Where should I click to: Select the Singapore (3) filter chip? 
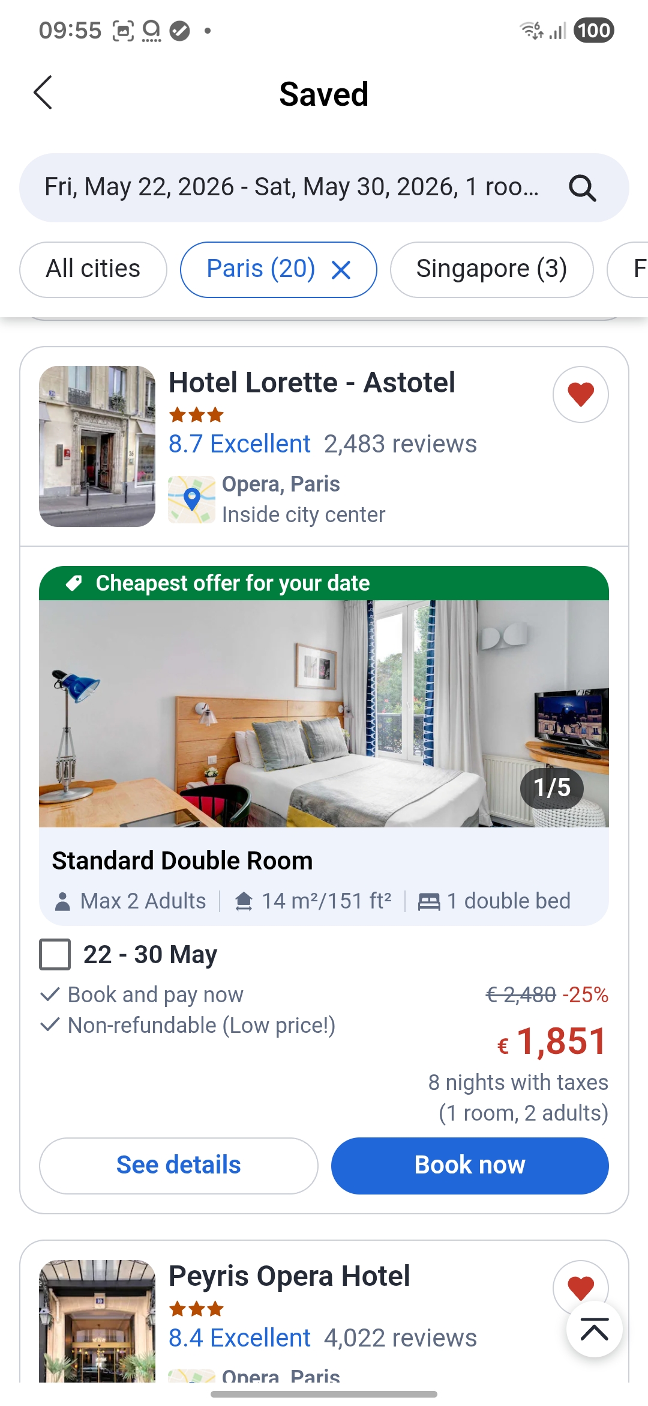[491, 269]
